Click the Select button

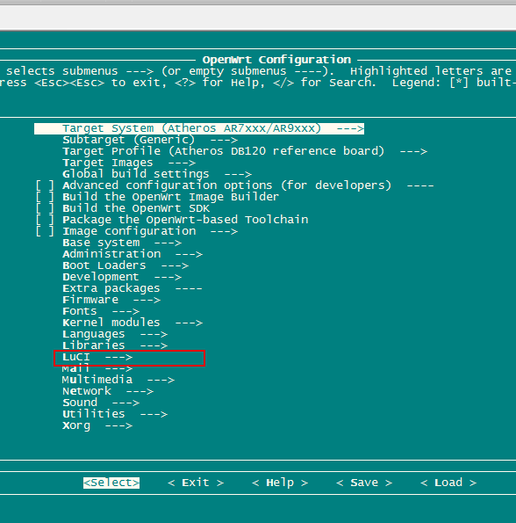pyautogui.click(x=111, y=483)
